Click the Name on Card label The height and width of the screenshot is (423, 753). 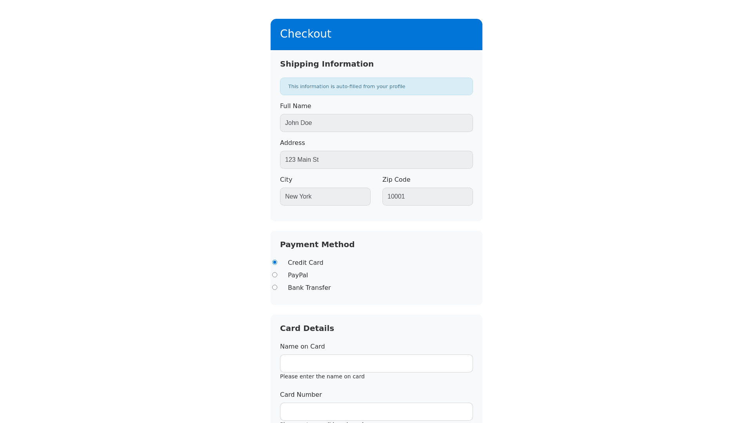click(302, 347)
